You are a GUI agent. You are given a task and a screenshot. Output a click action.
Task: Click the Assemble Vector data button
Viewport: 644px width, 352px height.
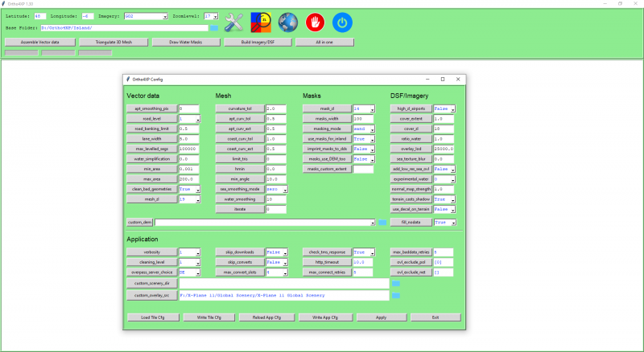pos(39,43)
